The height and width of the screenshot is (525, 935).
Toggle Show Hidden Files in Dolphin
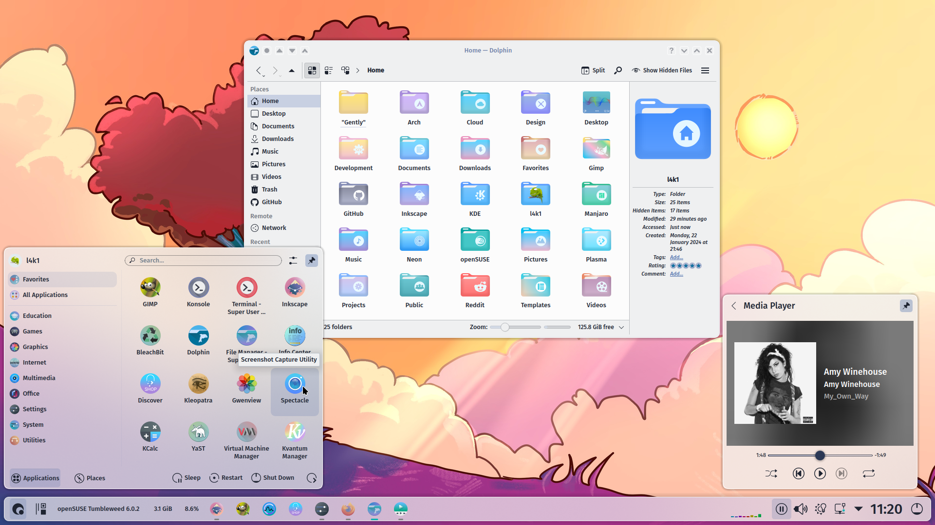coord(662,70)
